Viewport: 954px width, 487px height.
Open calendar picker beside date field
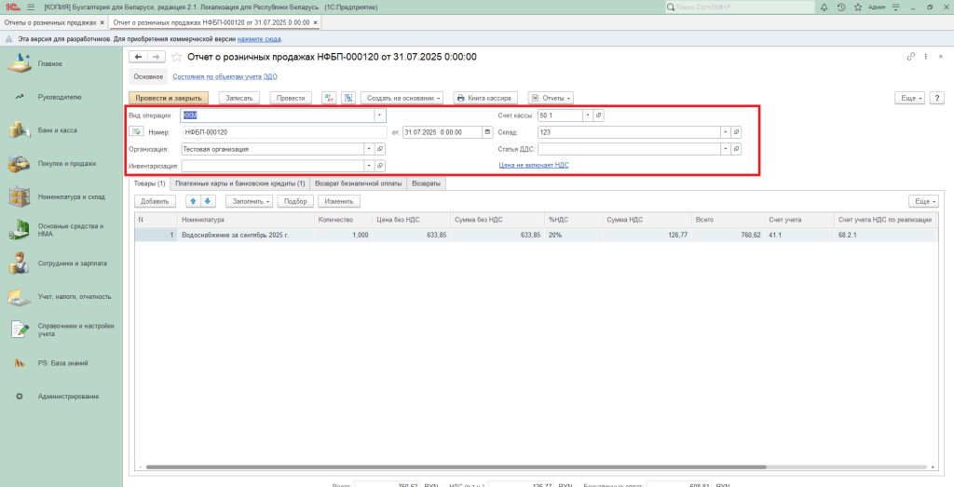click(487, 132)
